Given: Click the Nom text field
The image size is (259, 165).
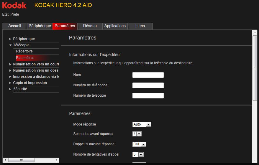Looking at the screenshot, I should coord(148,75).
